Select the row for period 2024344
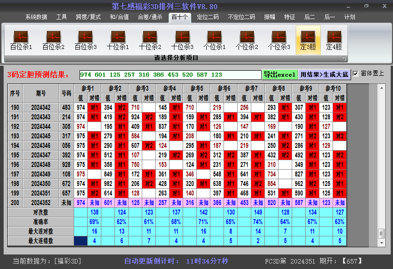Viewport: 393px width, 269px height. [177, 127]
